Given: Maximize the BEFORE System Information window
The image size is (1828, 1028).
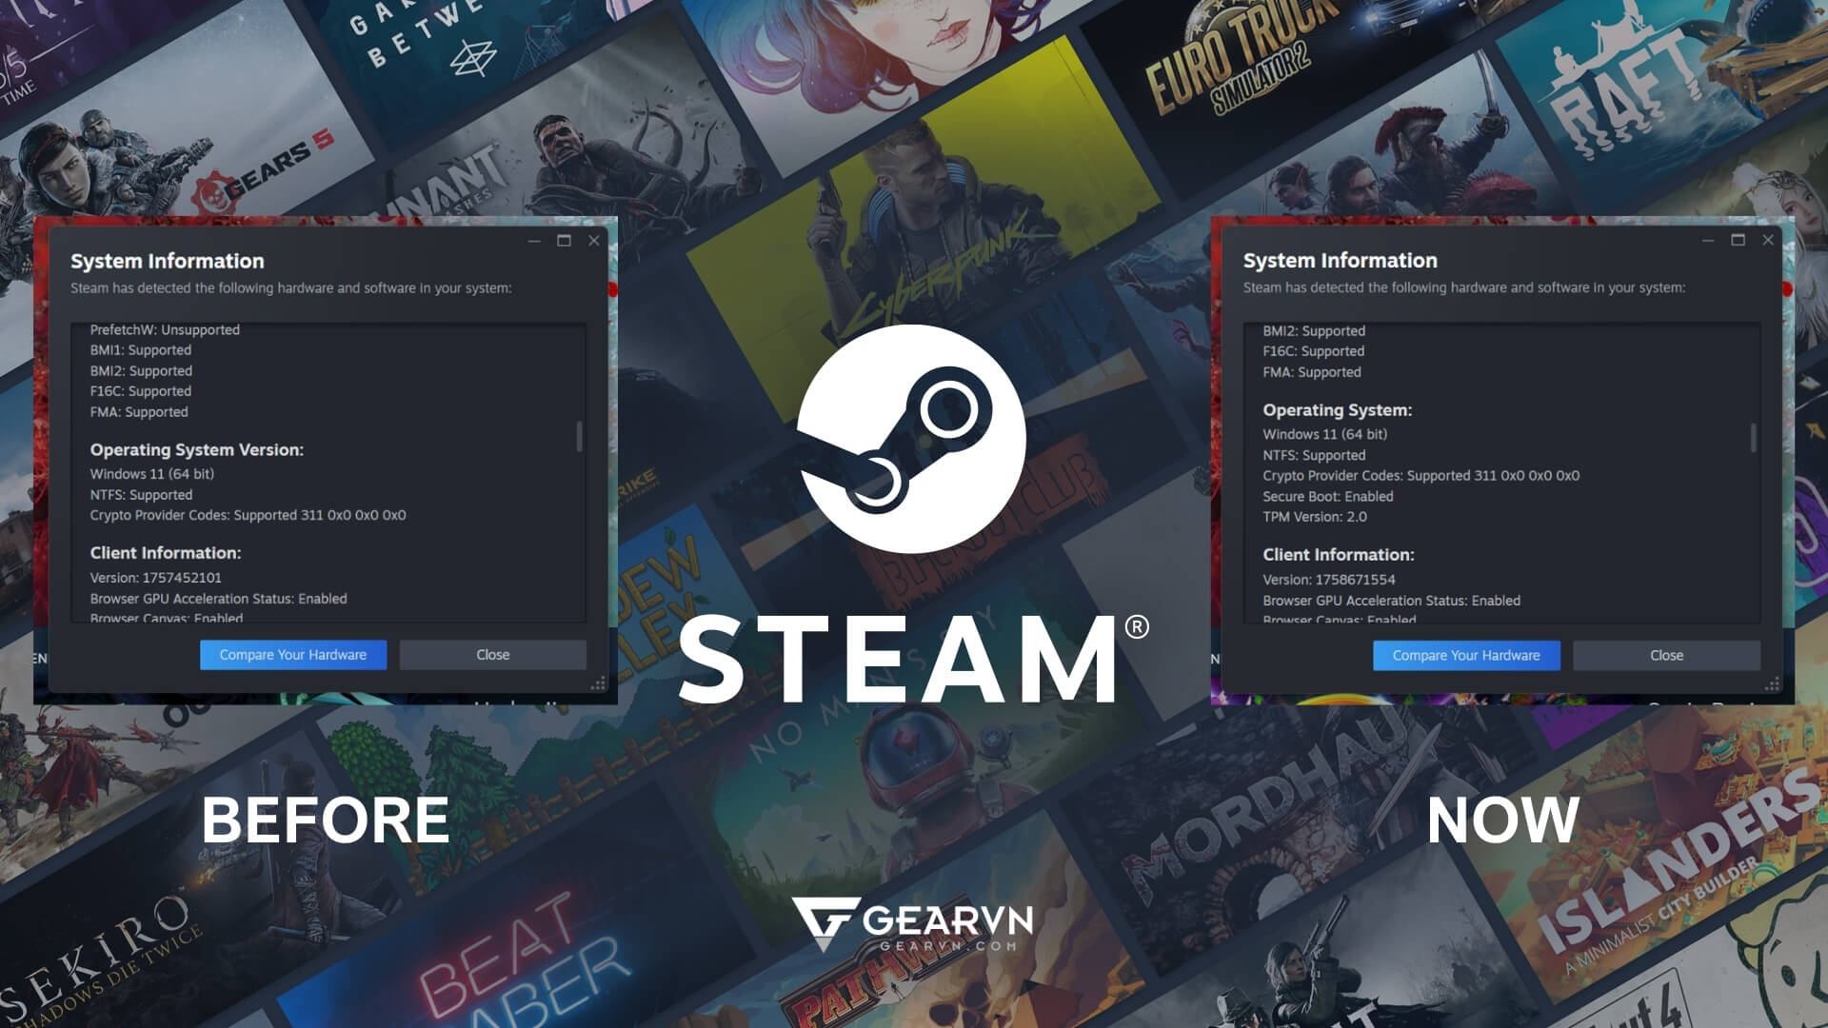Looking at the screenshot, I should pos(564,241).
